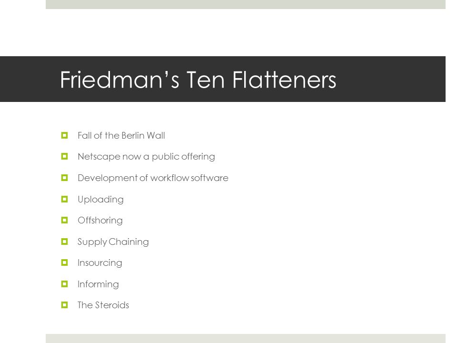Select The Steroids list item text
Image resolution: width=457 pixels, height=343 pixels.
pos(103,305)
